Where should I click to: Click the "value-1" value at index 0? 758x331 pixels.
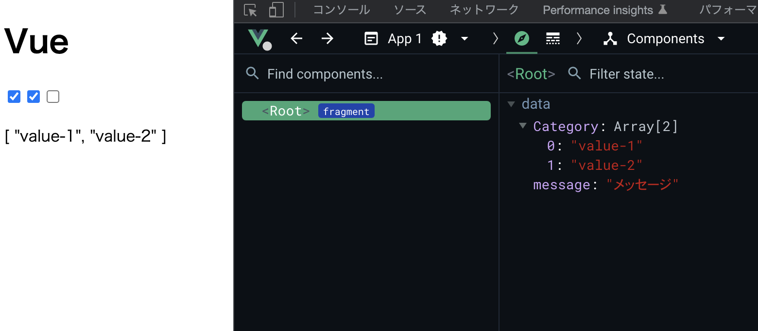[607, 146]
